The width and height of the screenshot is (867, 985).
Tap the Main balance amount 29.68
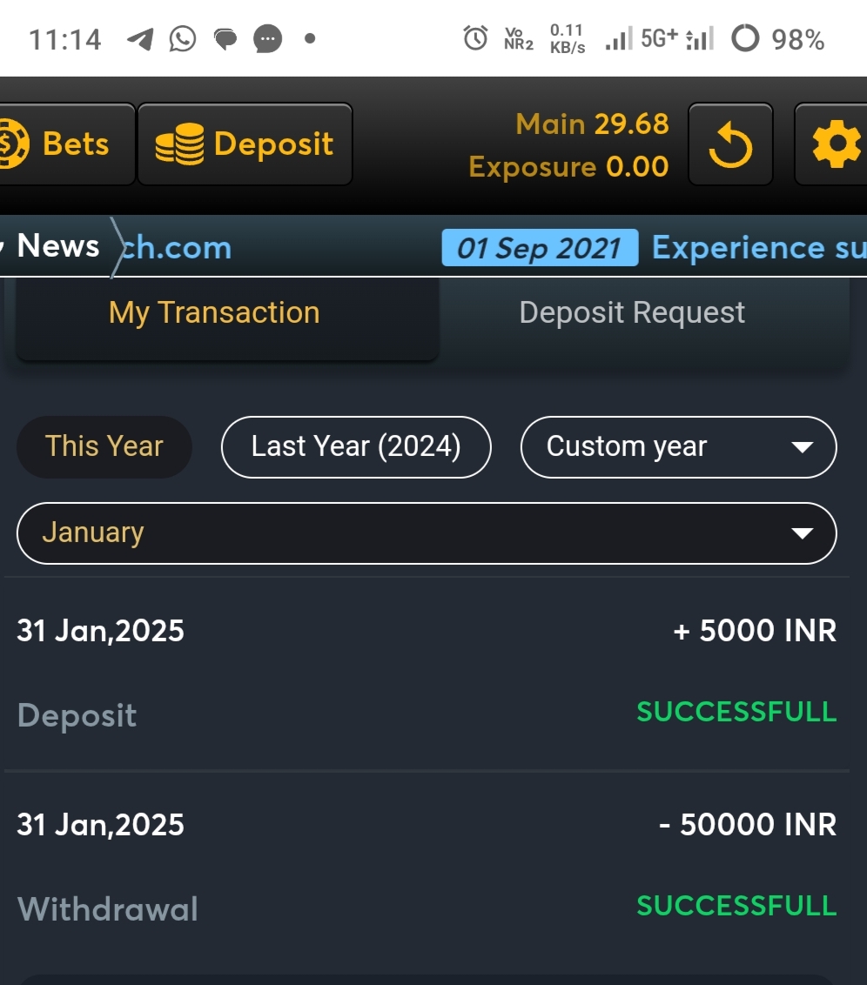pos(631,124)
